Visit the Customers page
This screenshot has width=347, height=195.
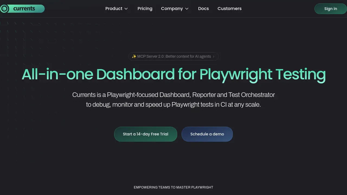click(x=229, y=9)
